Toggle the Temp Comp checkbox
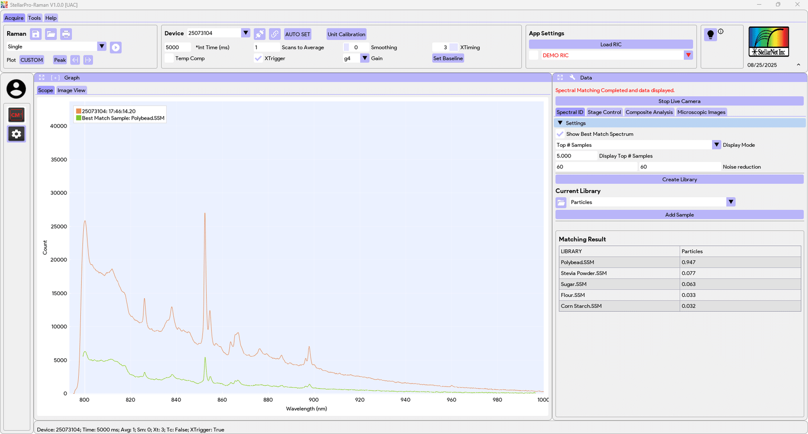Image resolution: width=808 pixels, height=434 pixels. click(x=169, y=59)
